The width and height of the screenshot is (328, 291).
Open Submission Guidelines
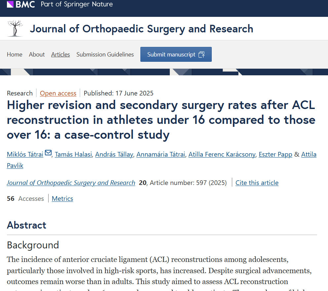(105, 55)
